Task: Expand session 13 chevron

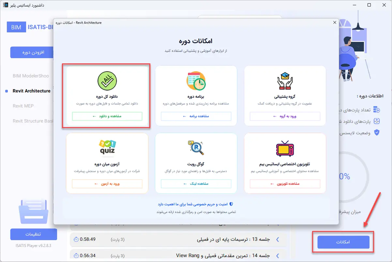Action: pos(278,239)
